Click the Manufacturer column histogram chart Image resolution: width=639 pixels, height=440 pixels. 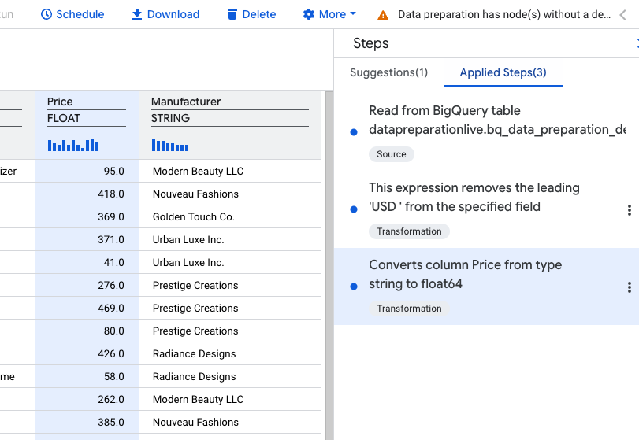169,146
